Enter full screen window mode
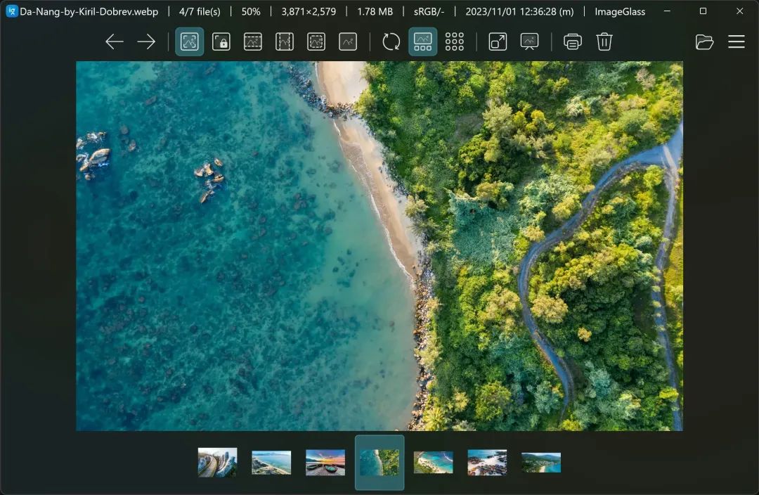This screenshot has width=759, height=495. tap(498, 42)
